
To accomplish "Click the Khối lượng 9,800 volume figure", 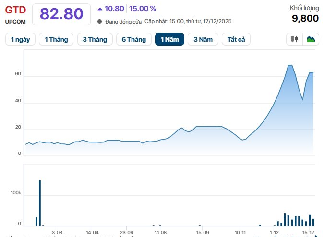I will 305,18.
